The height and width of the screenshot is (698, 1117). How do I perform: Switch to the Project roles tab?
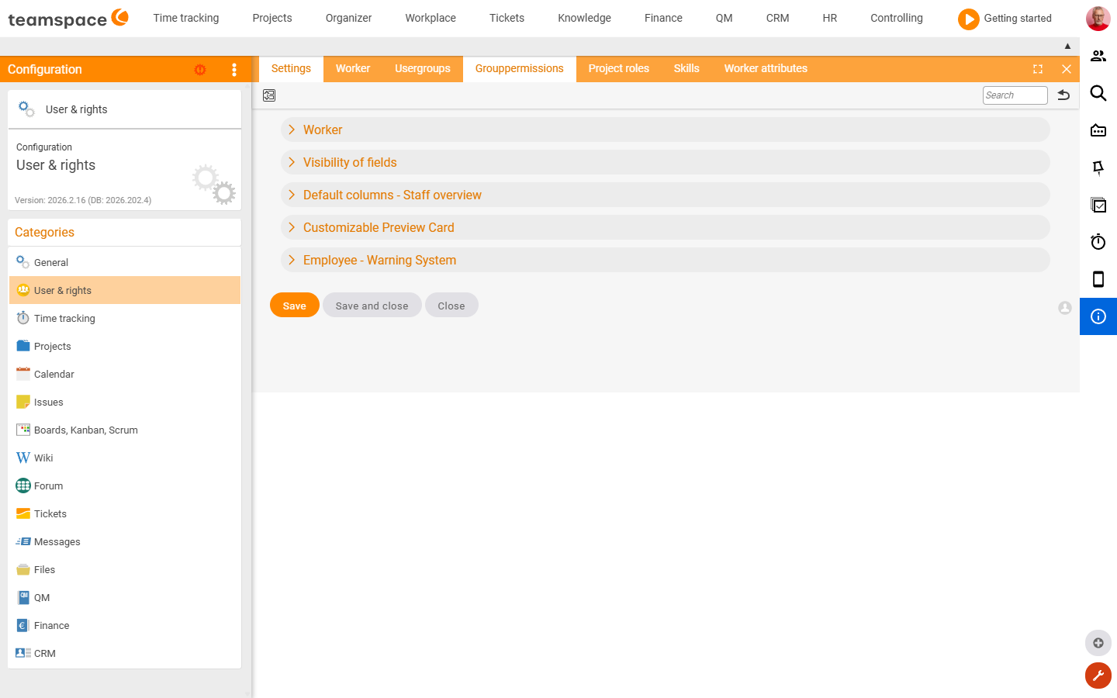point(619,69)
